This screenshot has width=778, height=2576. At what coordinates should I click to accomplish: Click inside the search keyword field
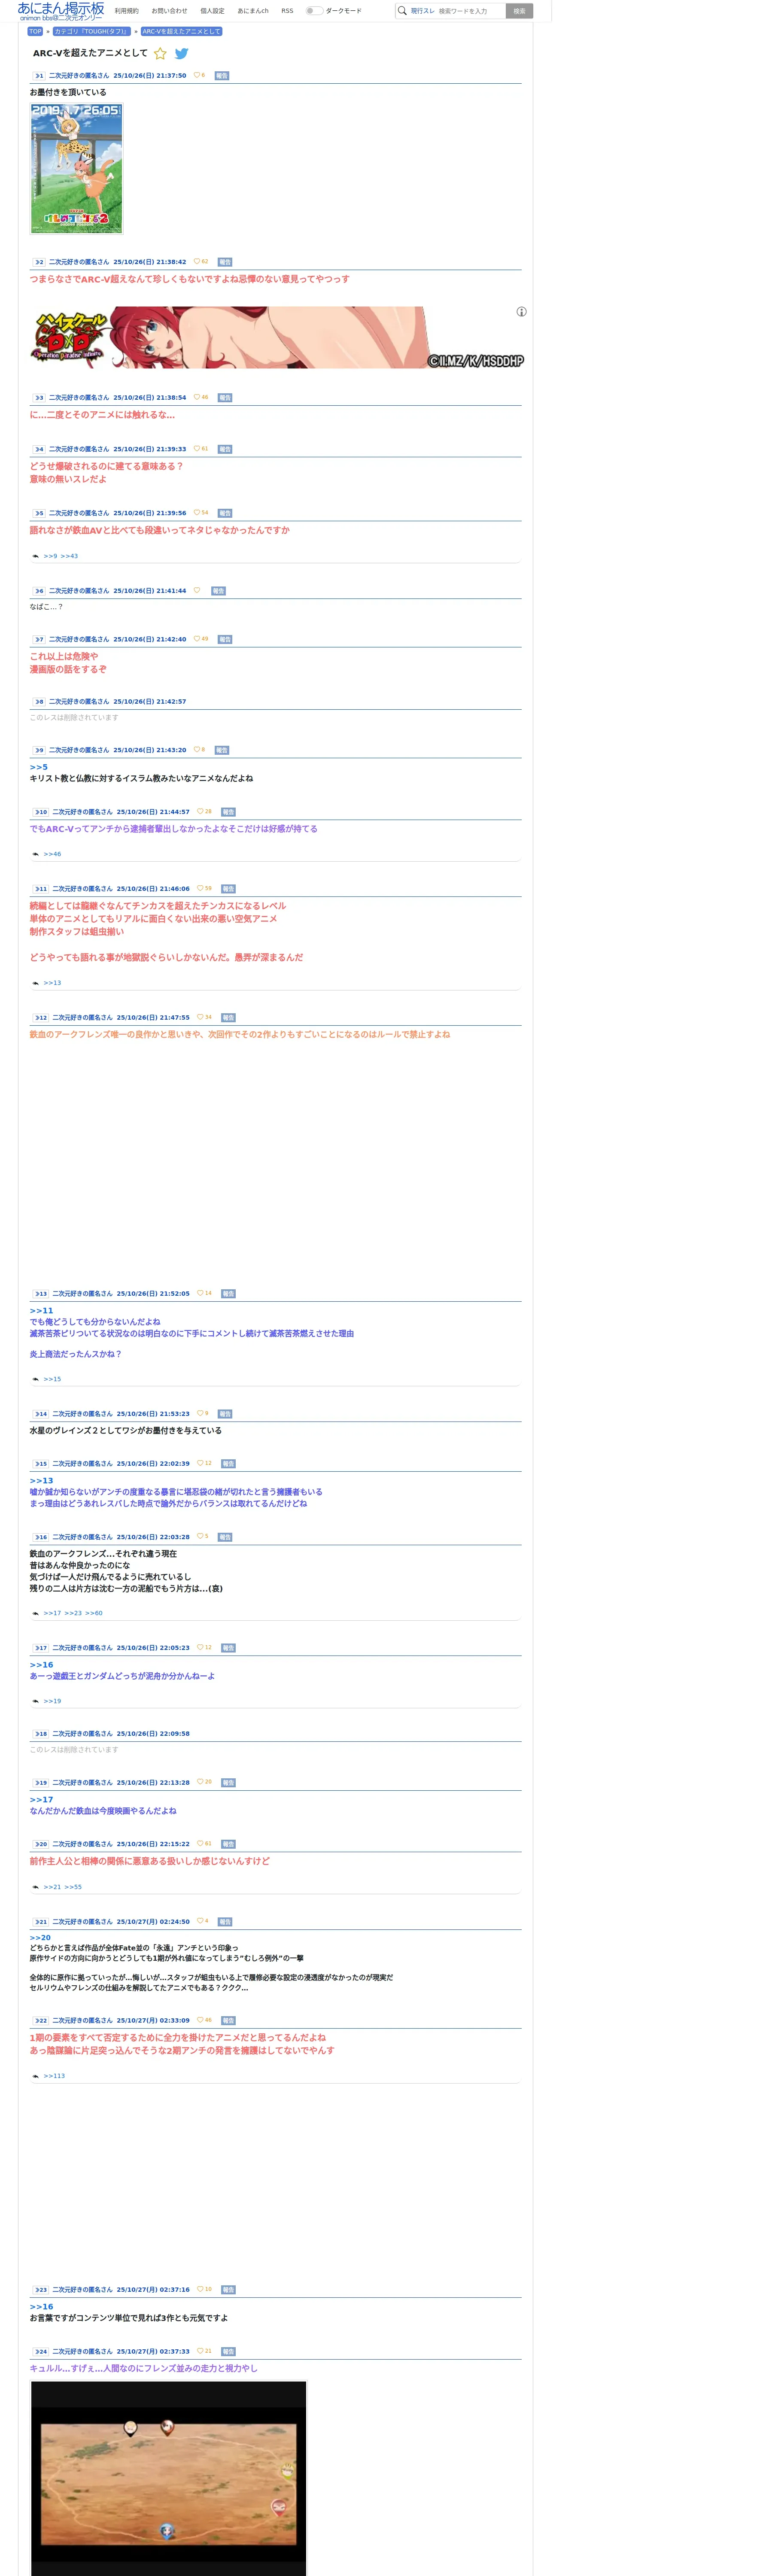click(x=470, y=11)
